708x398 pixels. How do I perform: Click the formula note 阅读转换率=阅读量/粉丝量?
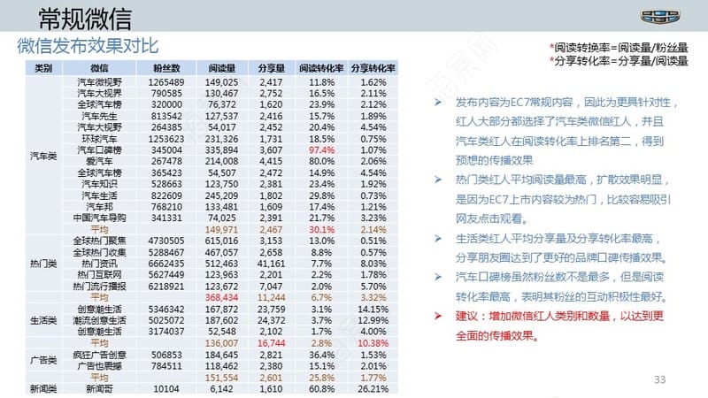[x=619, y=48]
